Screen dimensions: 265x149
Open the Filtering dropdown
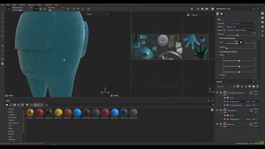tap(241, 26)
